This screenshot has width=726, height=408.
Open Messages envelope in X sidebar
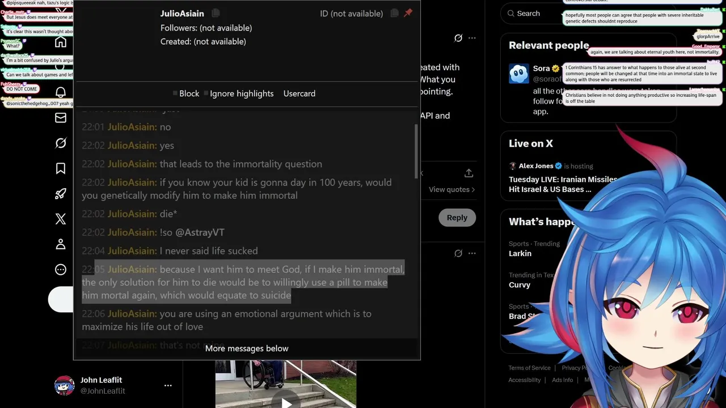click(x=61, y=118)
